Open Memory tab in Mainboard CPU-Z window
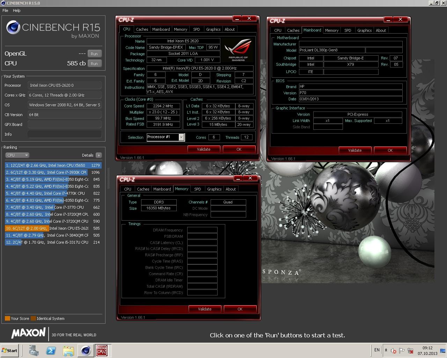Image resolution: width=447 pixels, height=358 pixels. [x=332, y=30]
